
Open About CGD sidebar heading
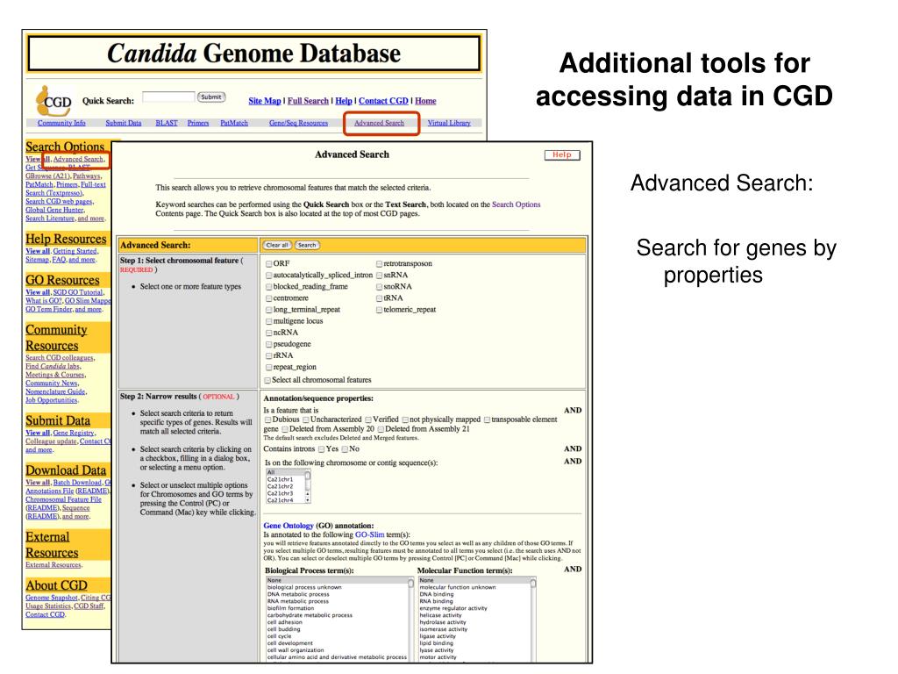56,585
